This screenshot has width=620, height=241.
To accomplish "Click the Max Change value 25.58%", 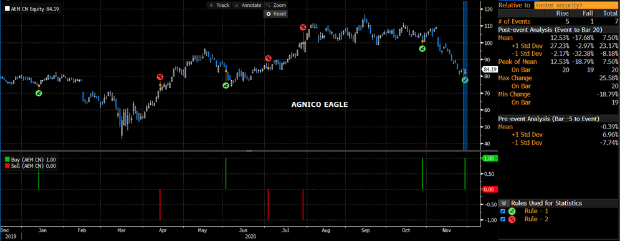I will pyautogui.click(x=609, y=78).
